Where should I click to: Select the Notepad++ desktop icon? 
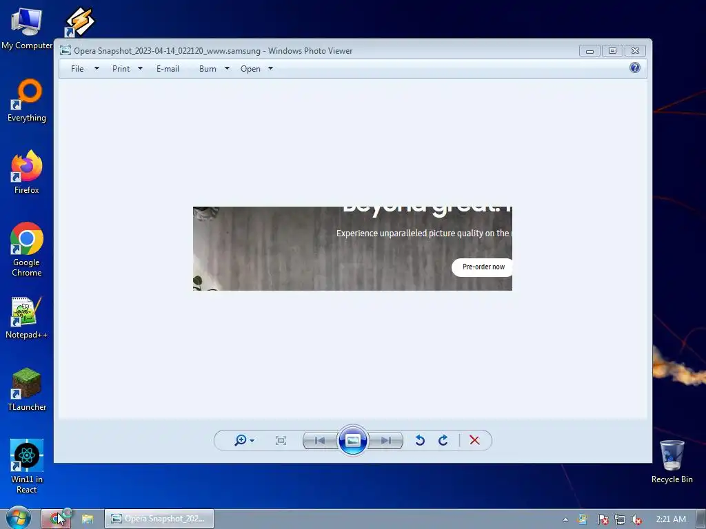coord(27,318)
